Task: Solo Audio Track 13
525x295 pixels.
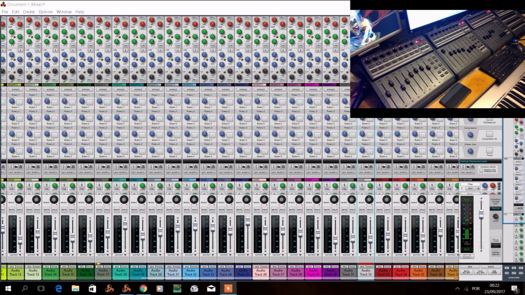Action: pos(37,210)
